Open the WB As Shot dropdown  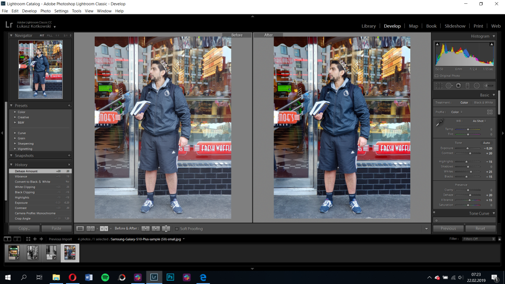pyautogui.click(x=479, y=121)
